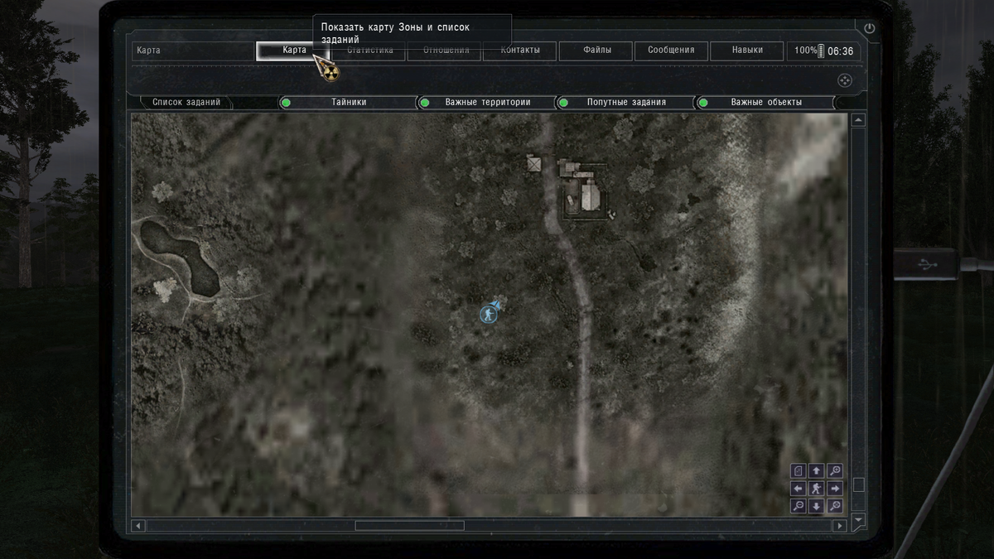Click the document icon map button

798,471
